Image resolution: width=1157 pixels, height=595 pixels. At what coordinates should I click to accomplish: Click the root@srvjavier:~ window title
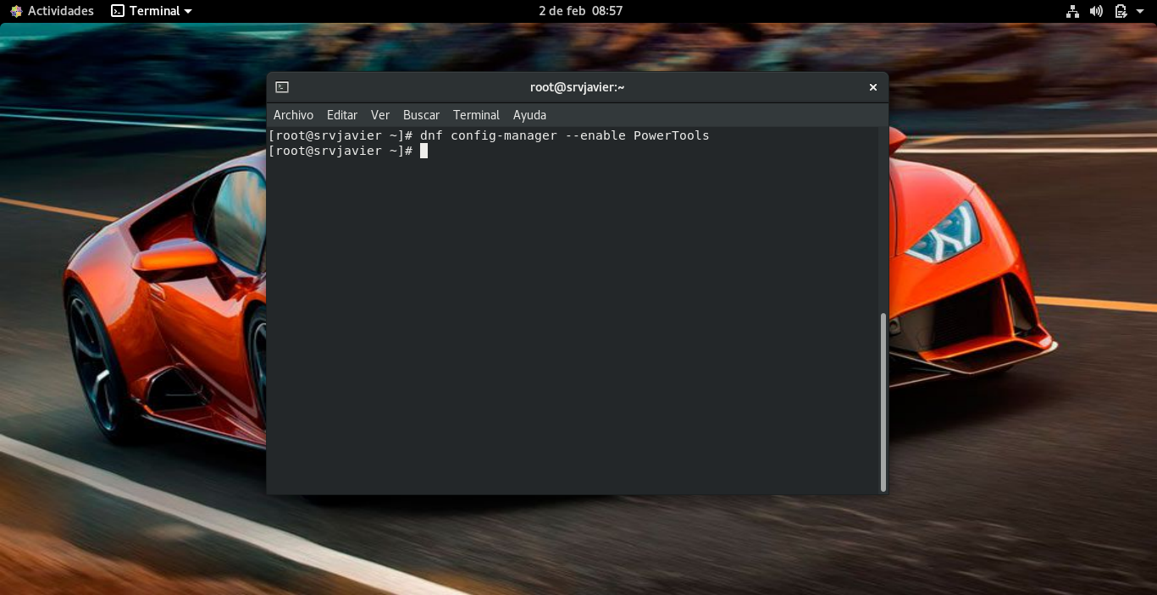coord(578,87)
